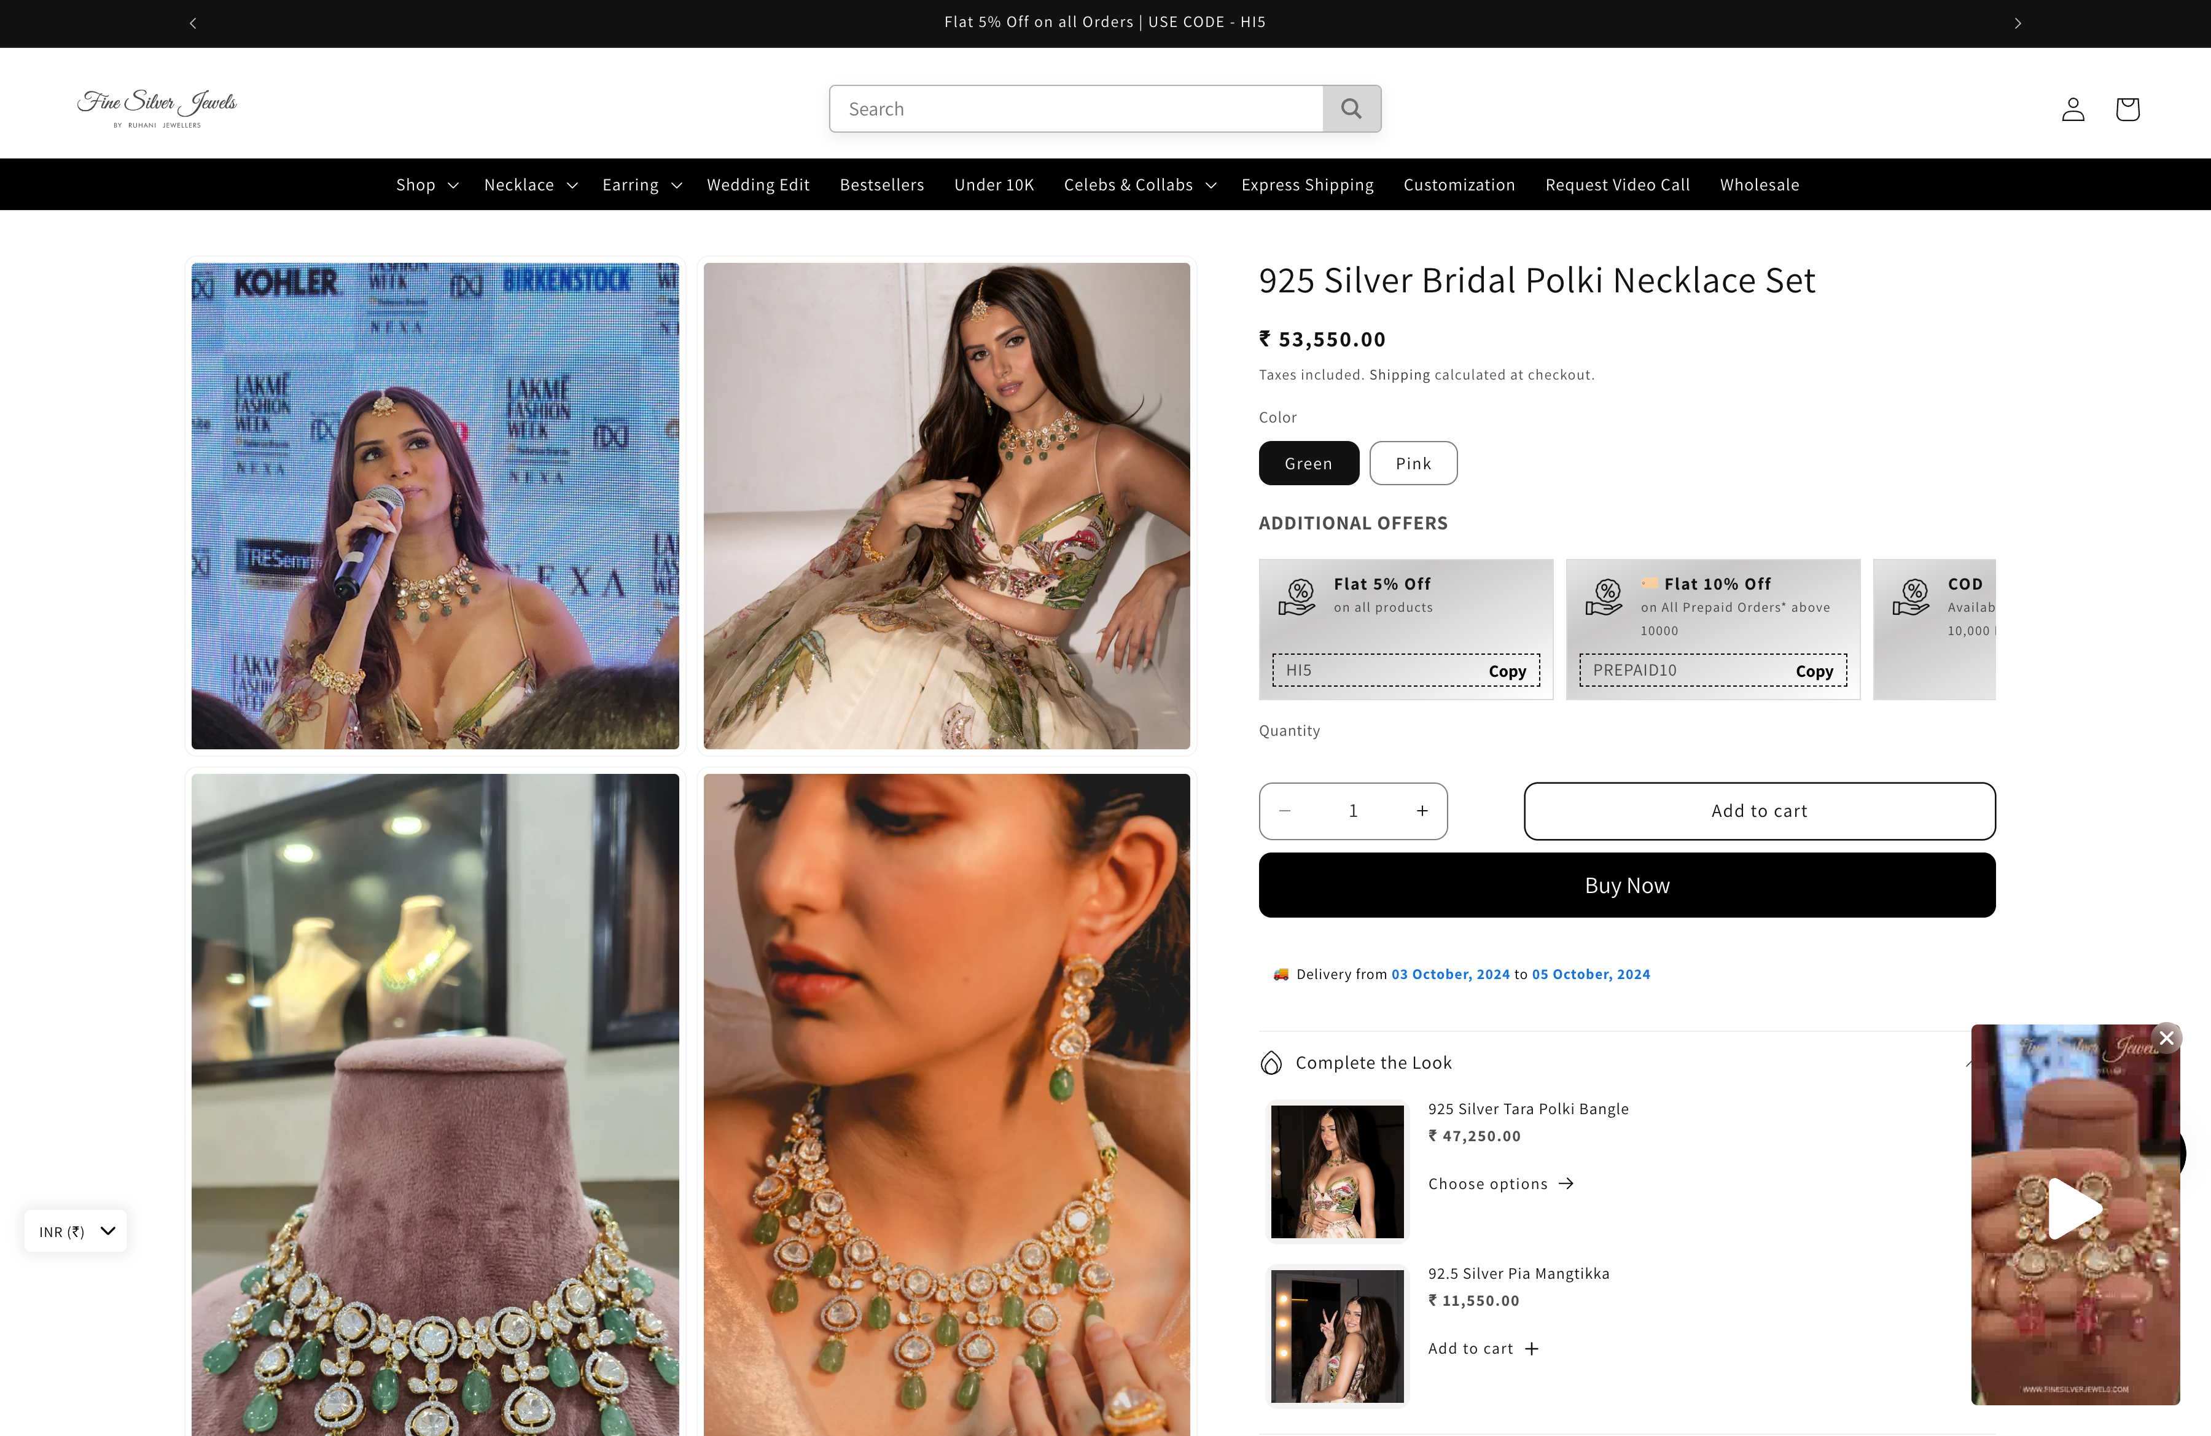Click the Buy Now button
Viewport: 2211px width, 1436px height.
[1626, 884]
